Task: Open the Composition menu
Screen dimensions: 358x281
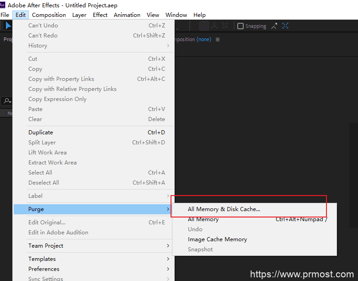Action: click(49, 15)
